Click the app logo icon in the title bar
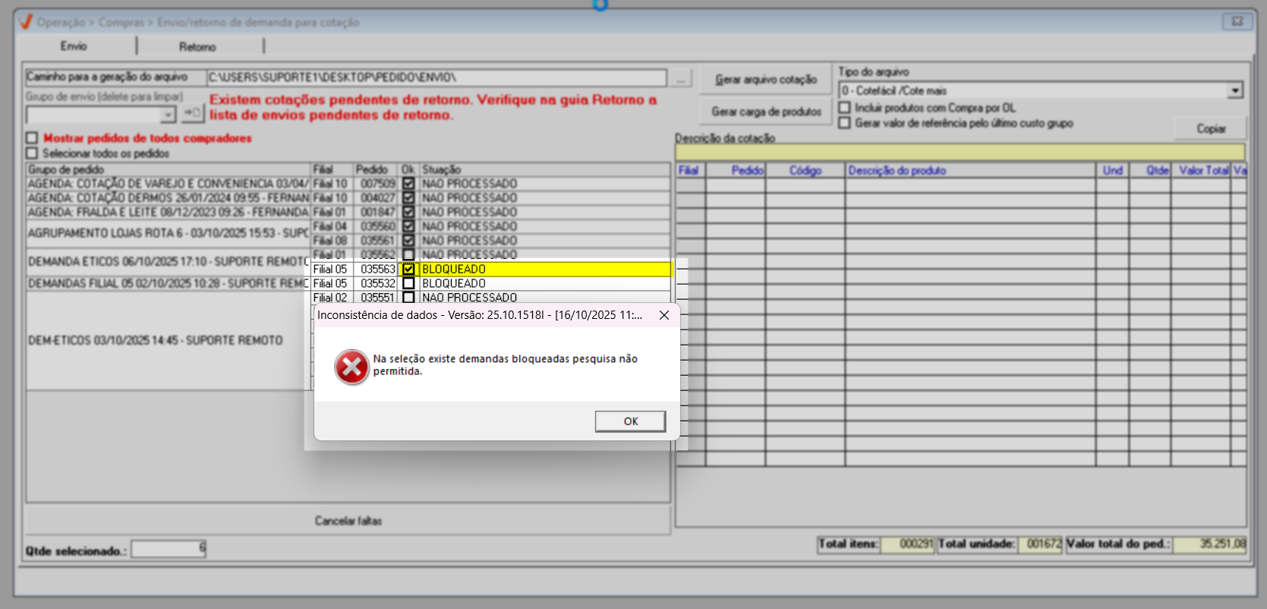Viewport: 1267px width, 609px height. 25,22
